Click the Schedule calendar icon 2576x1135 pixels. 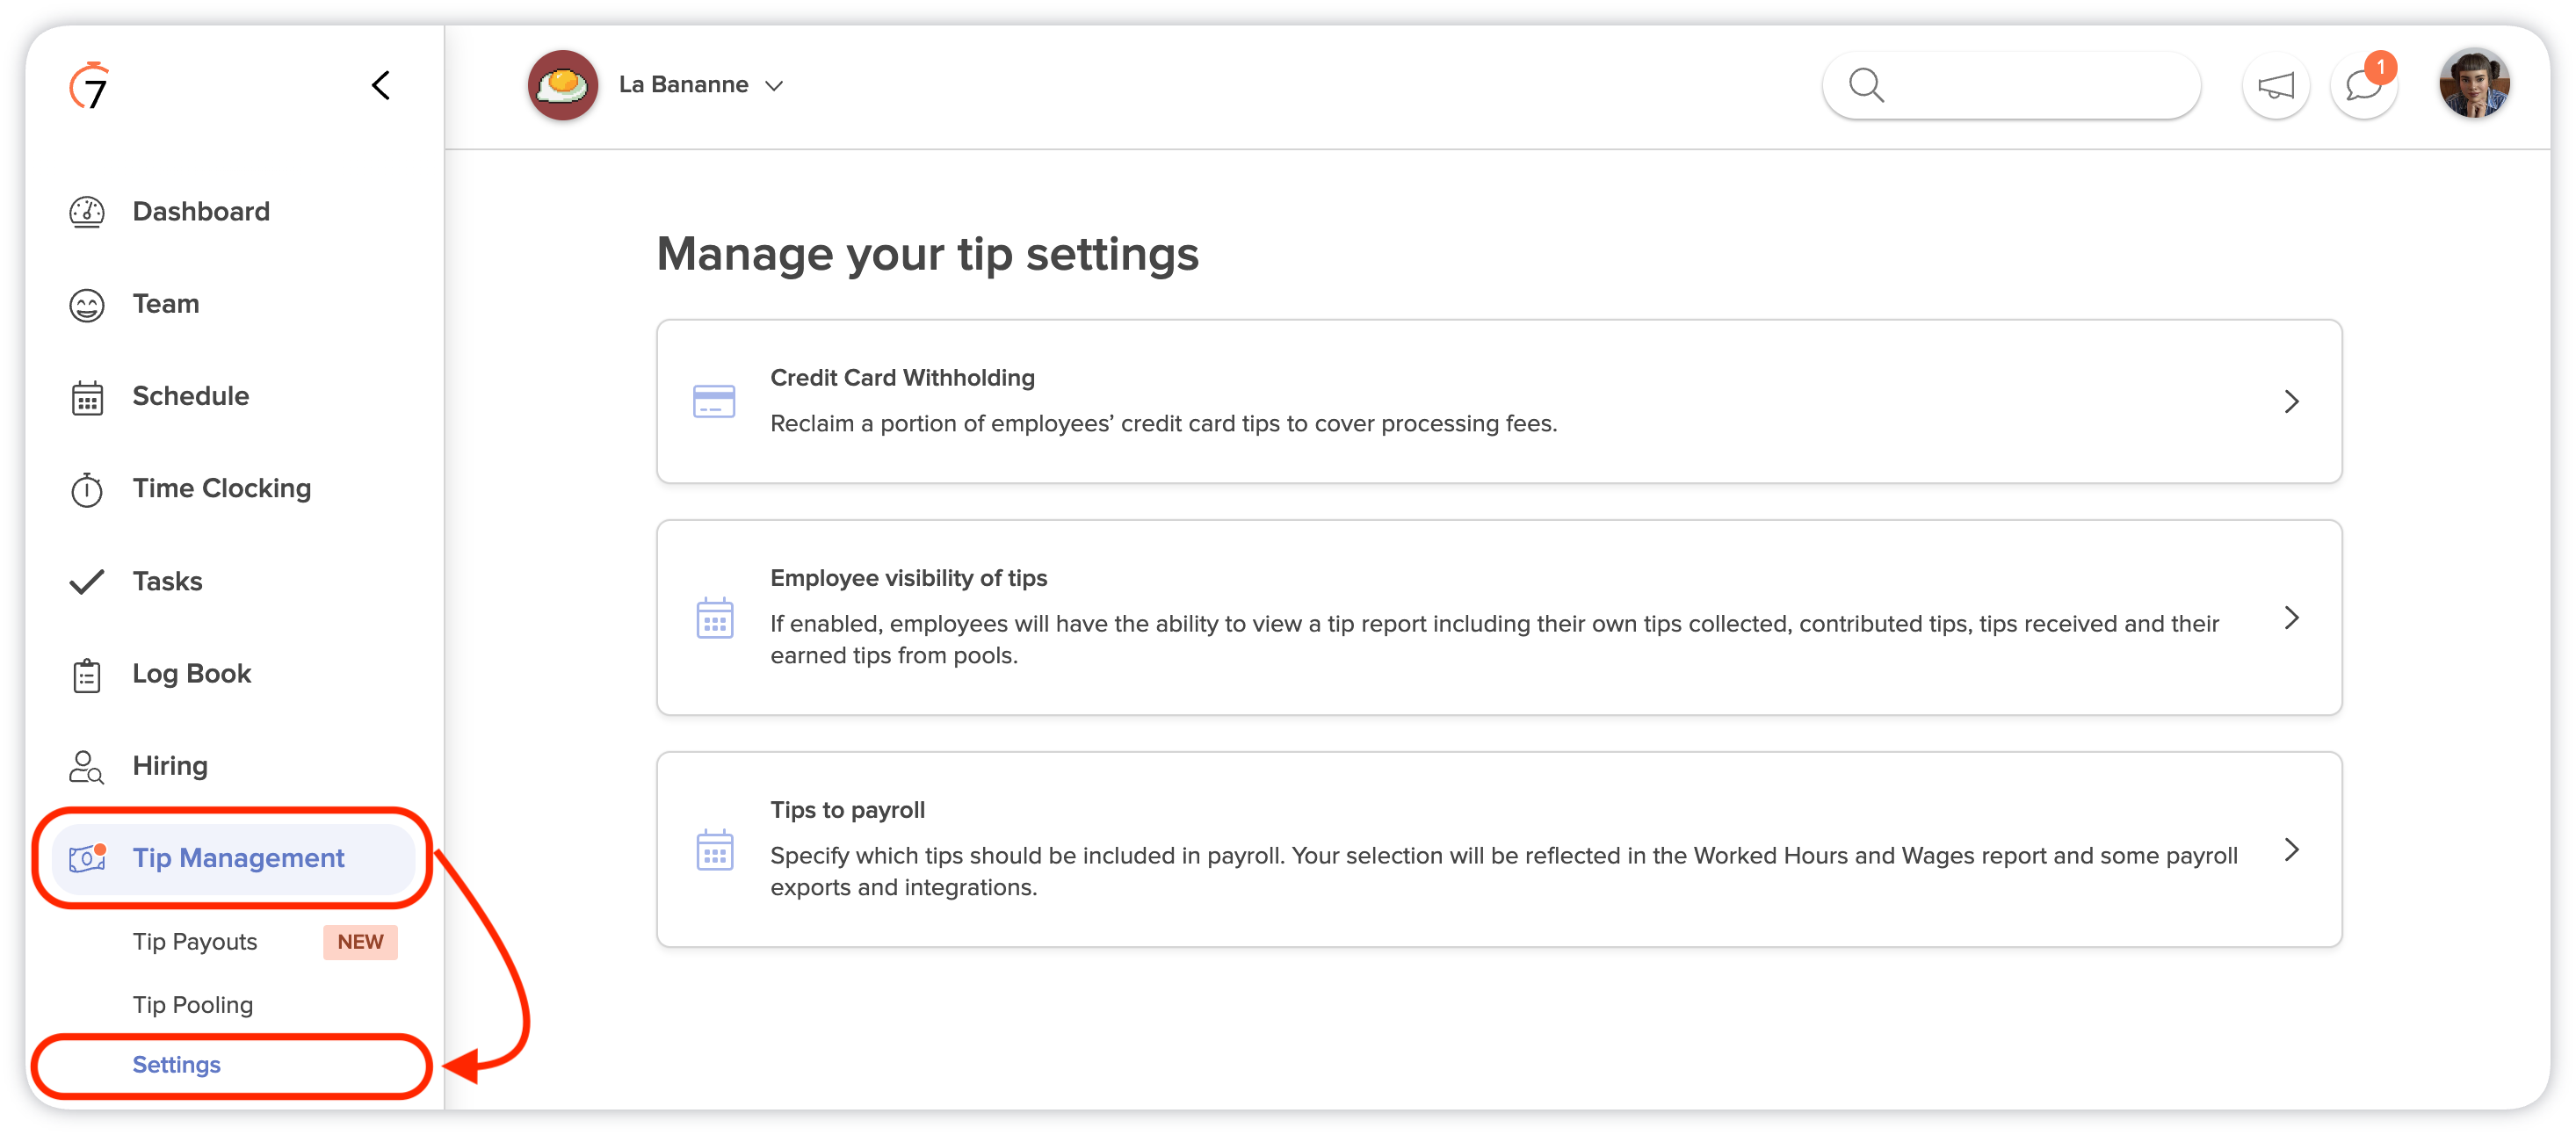click(x=87, y=398)
